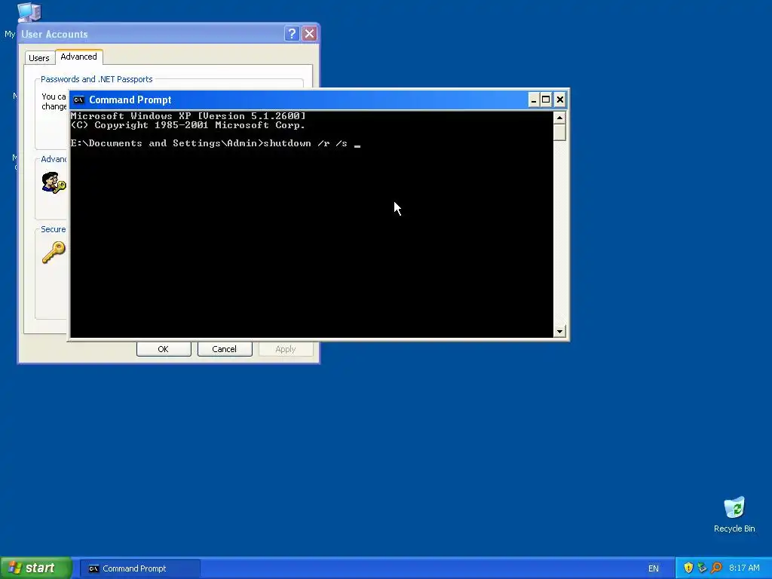Click the 'shutdown /r /s' command text
The image size is (772, 579).
(x=305, y=143)
